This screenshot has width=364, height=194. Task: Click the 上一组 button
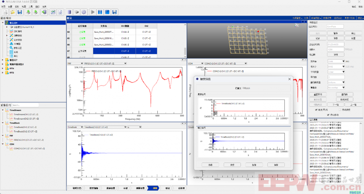[x=353, y=105]
